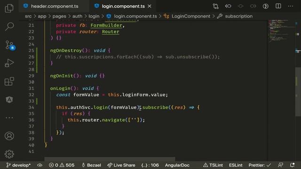Split the editor to the right
301x169 pixels.
click(278, 6)
